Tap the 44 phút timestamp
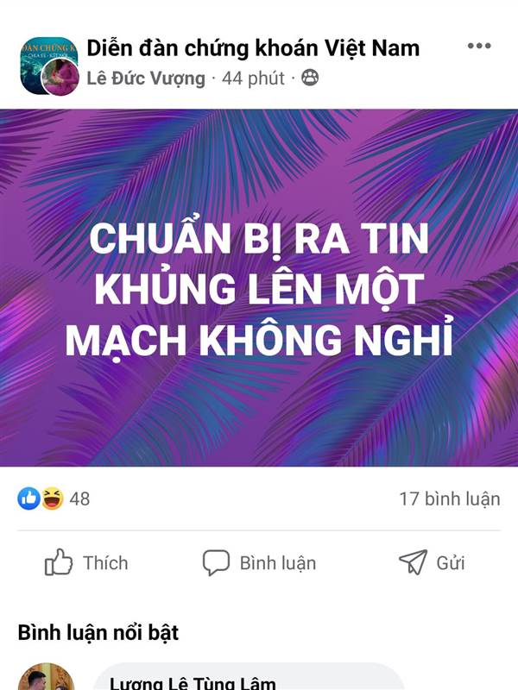The width and height of the screenshot is (518, 690). (253, 78)
